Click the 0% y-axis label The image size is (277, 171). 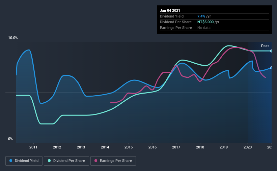tap(10, 139)
